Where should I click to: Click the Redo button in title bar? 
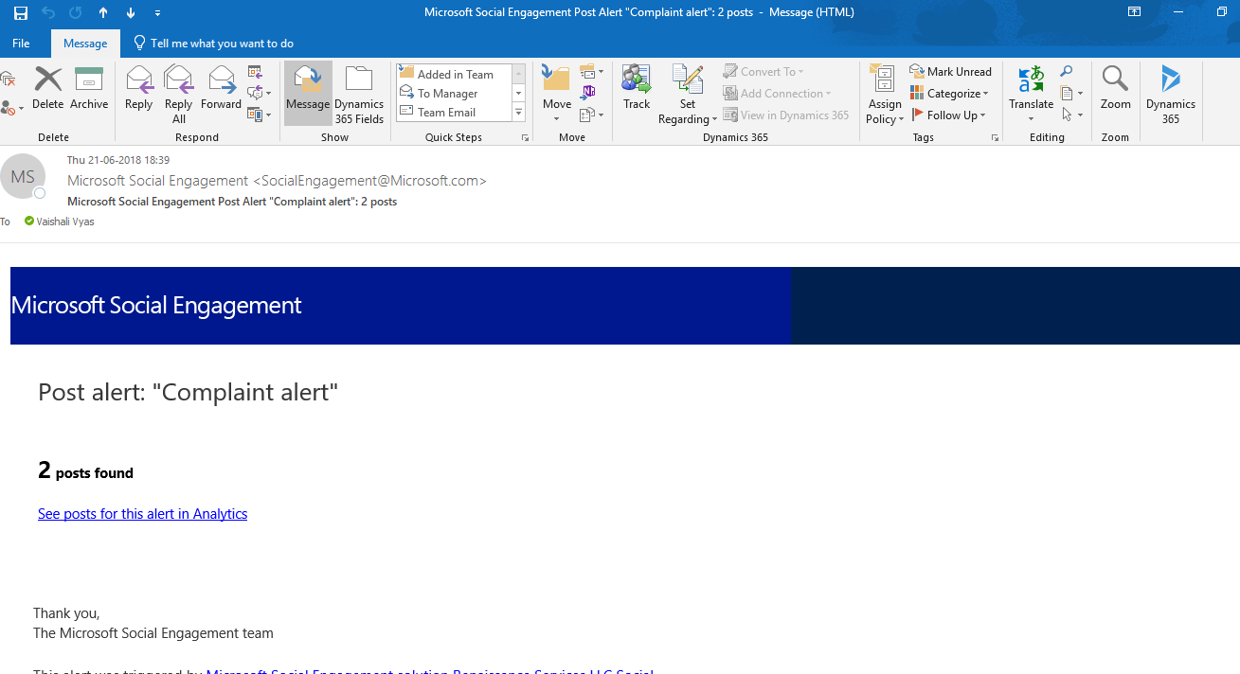click(76, 12)
